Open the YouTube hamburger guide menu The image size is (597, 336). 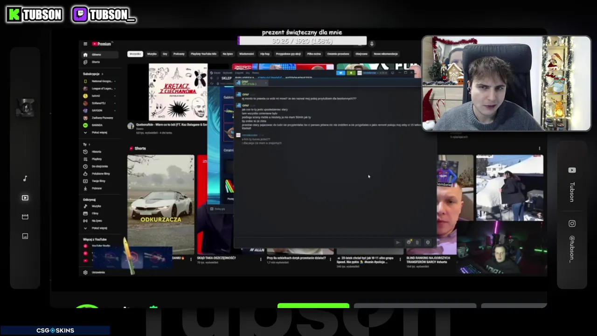(x=85, y=44)
